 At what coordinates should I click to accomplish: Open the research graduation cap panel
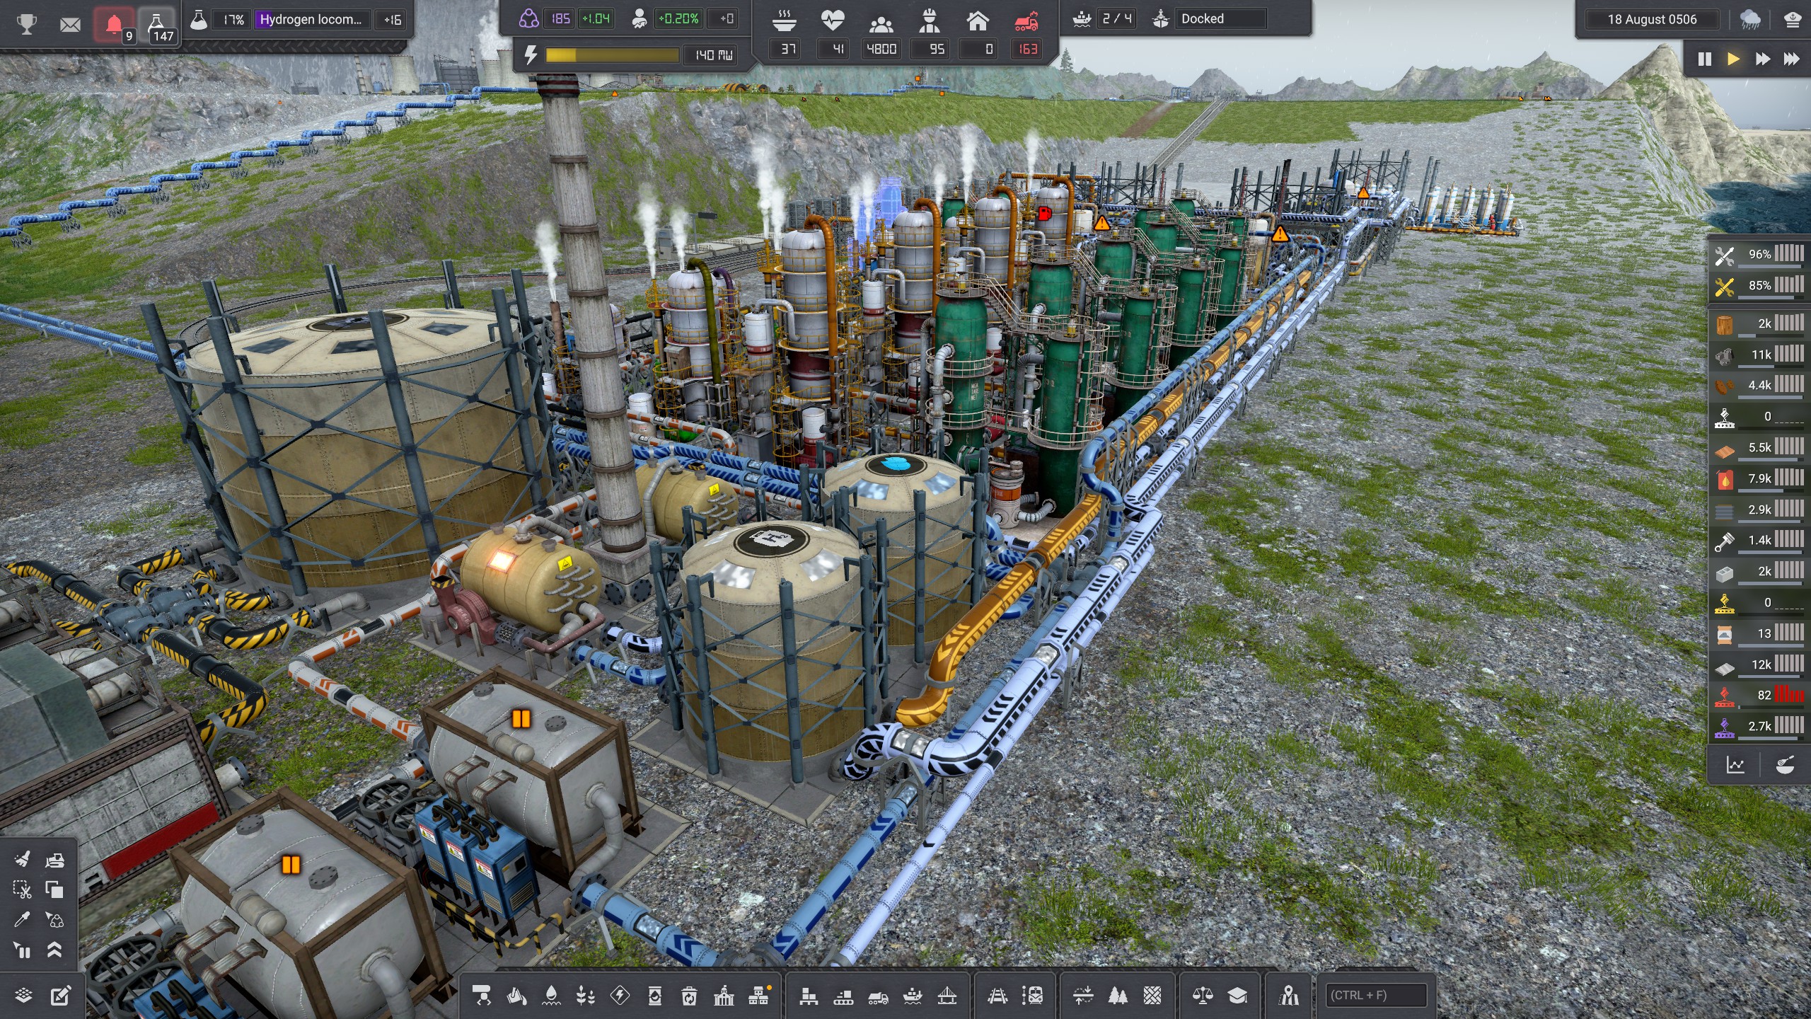1237,996
